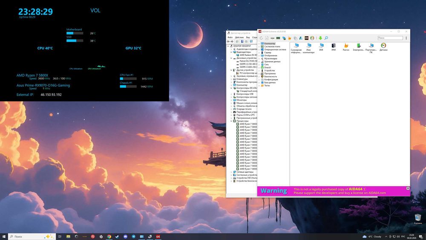Open the Вид menu in Device Manager

pos(248,37)
